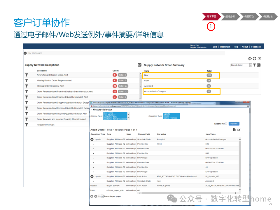Viewport: 280px width, 210px height.
Task: Filter the Promised Quantity Mismatch Alert row
Action: pos(27,97)
